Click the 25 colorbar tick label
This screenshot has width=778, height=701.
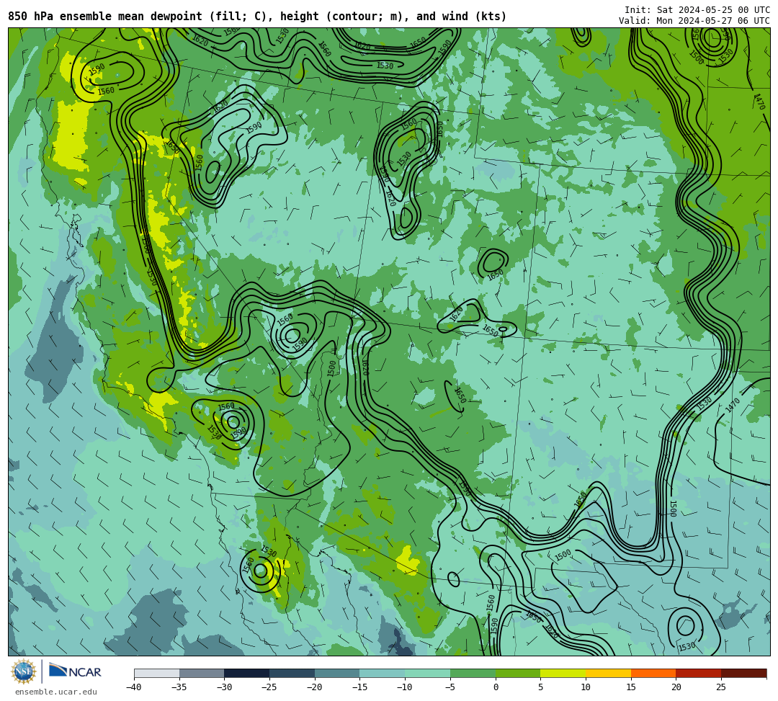tap(721, 687)
